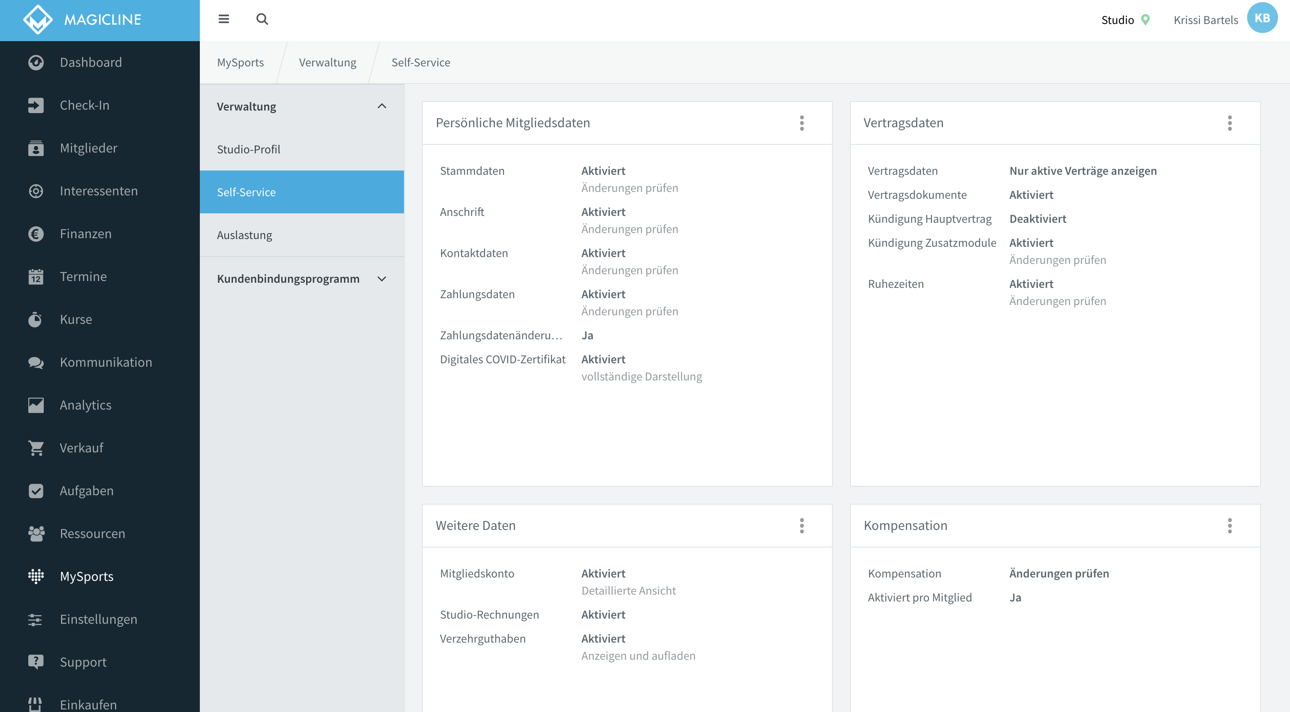Open the Dashboard sidebar item
The height and width of the screenshot is (712, 1290).
pyautogui.click(x=100, y=63)
